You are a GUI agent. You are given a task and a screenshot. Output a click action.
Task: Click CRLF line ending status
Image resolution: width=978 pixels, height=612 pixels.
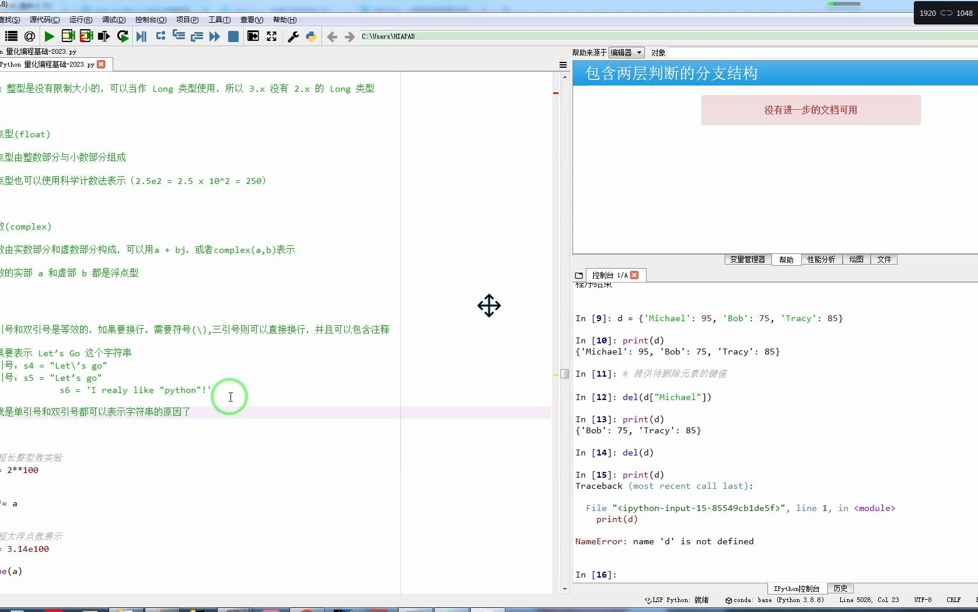pos(953,600)
